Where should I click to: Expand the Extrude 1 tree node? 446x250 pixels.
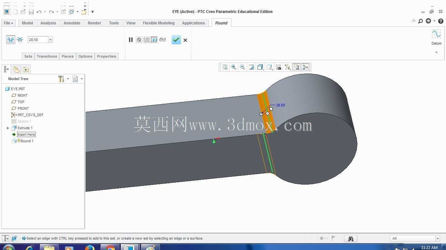(x=8, y=128)
